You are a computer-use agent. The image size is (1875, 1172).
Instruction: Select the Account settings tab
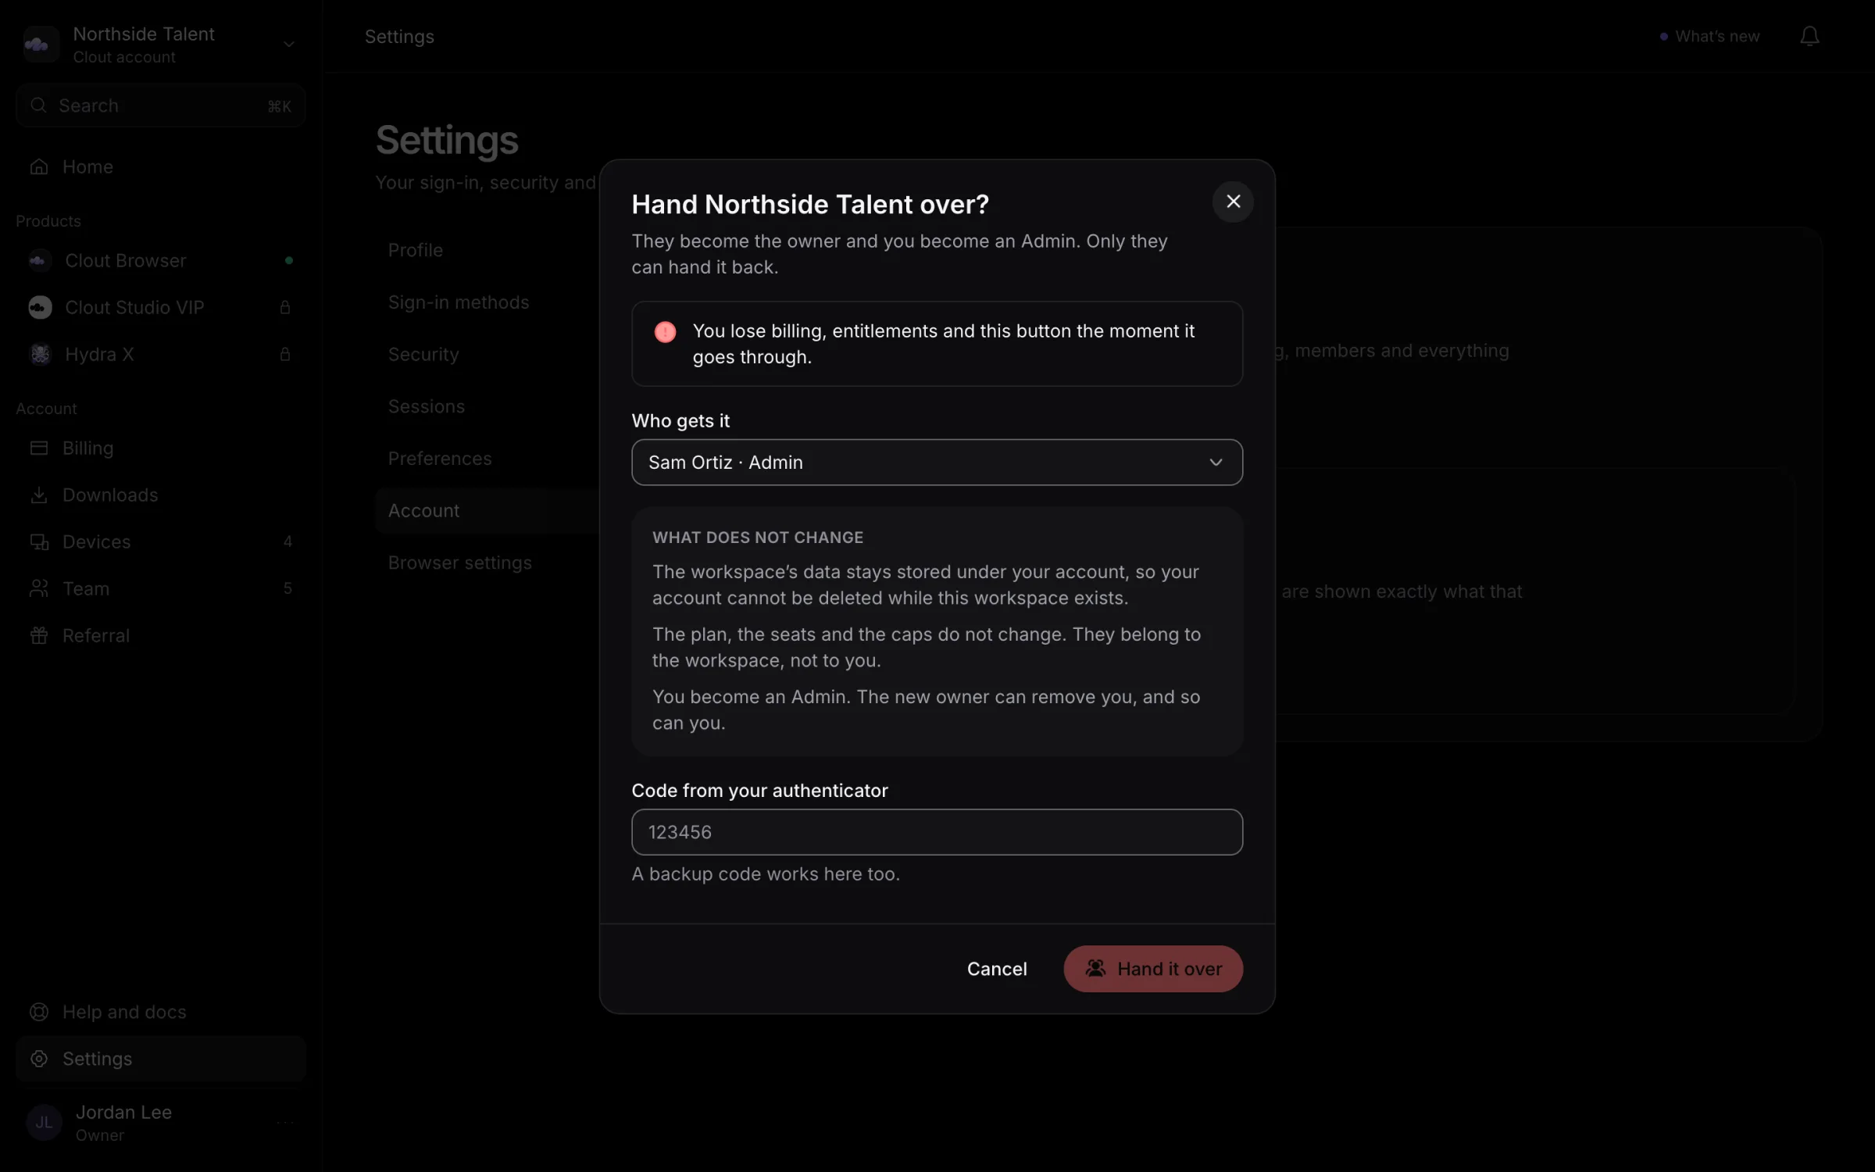(487, 510)
